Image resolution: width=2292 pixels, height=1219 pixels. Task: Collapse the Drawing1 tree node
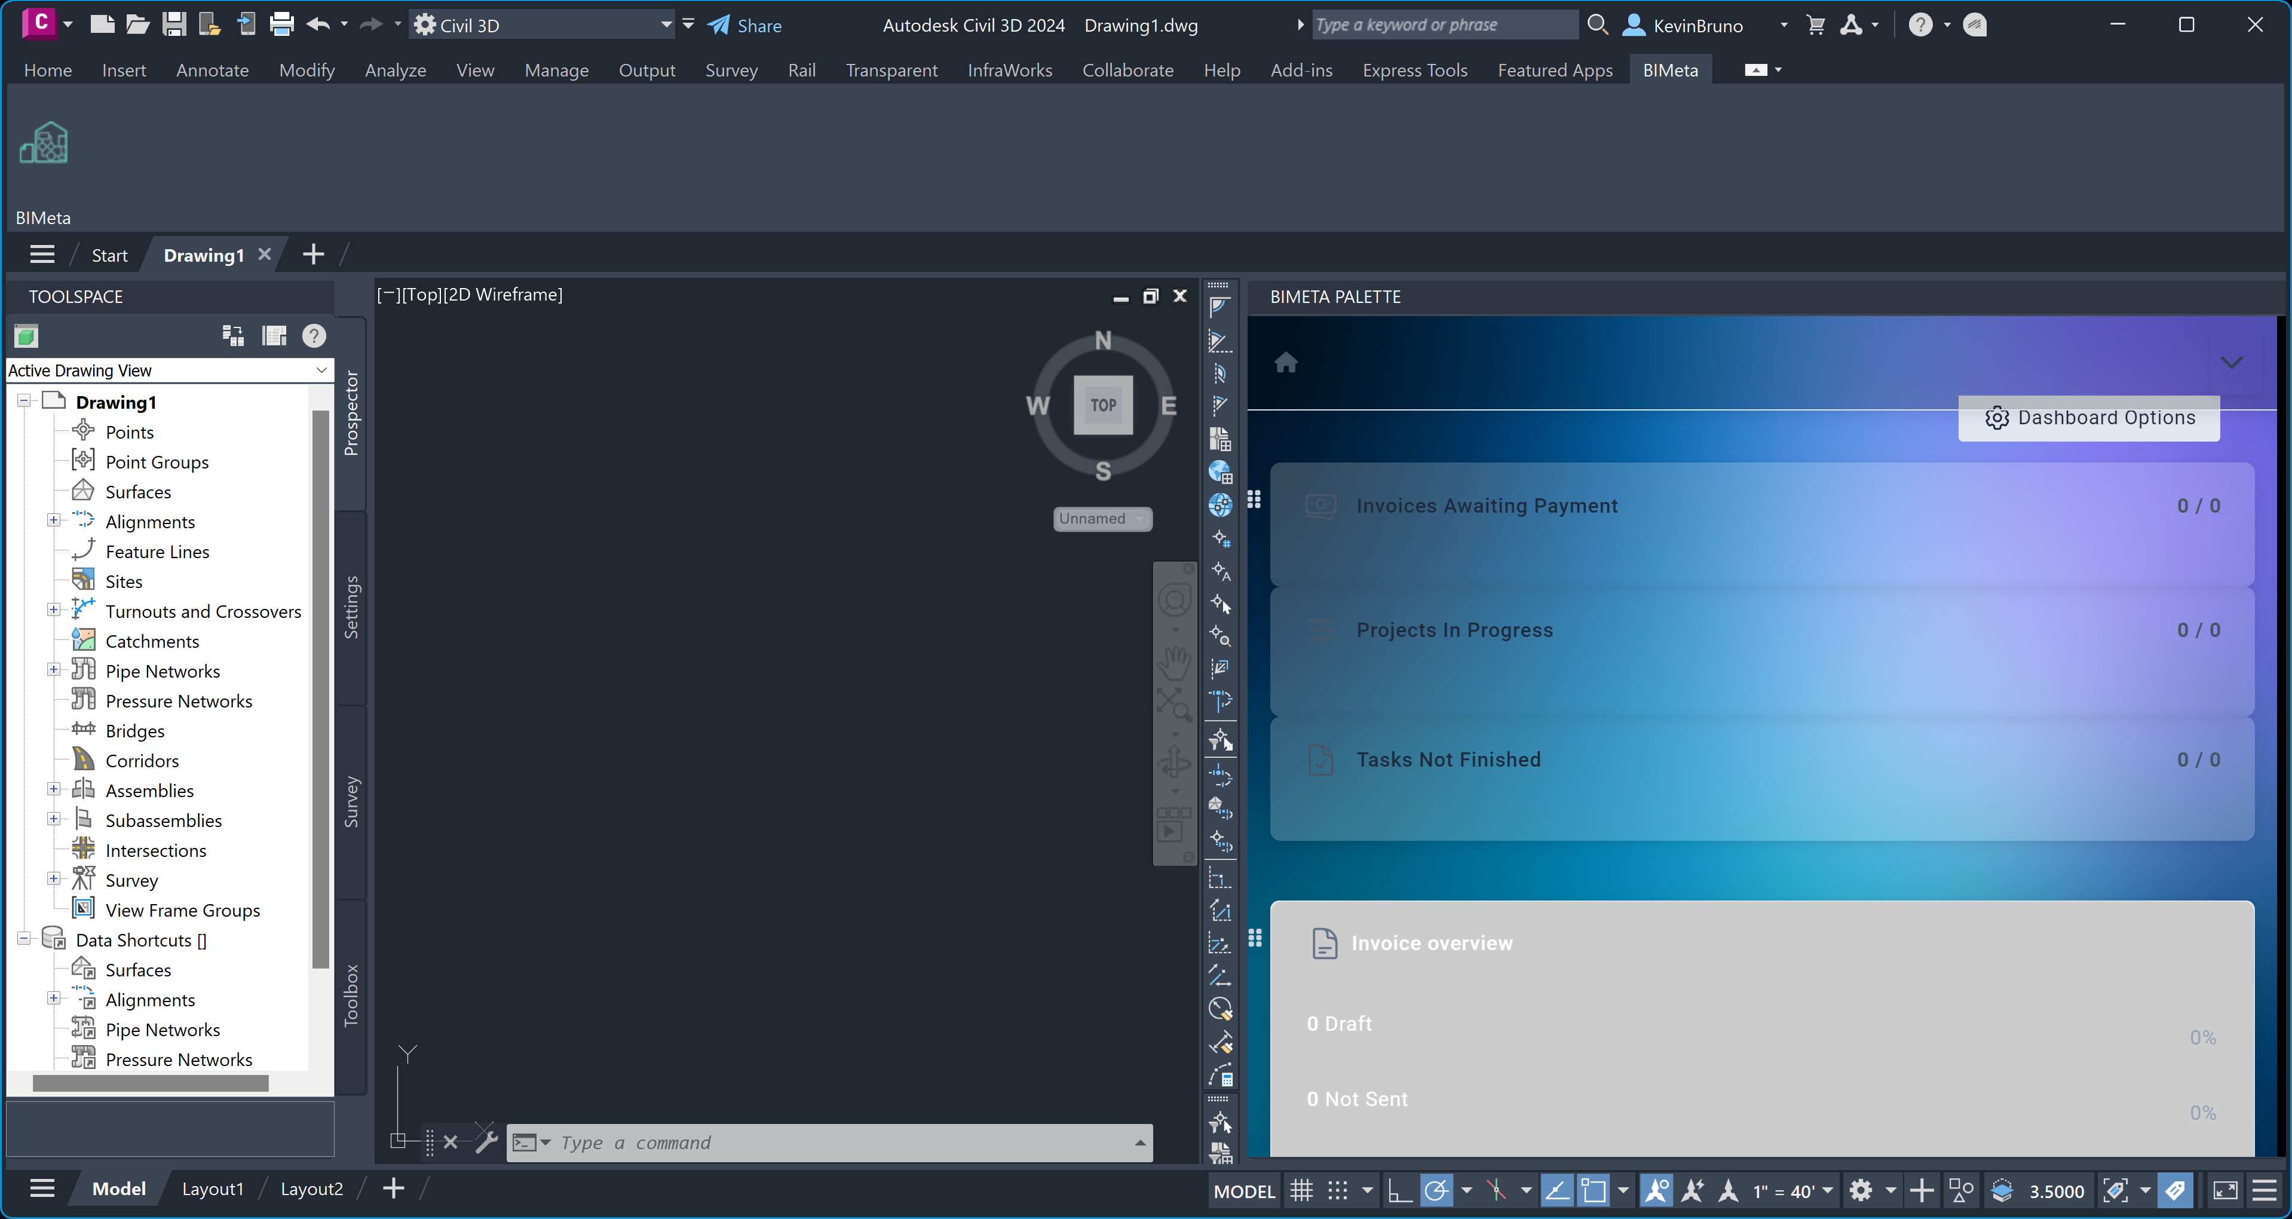click(x=24, y=402)
